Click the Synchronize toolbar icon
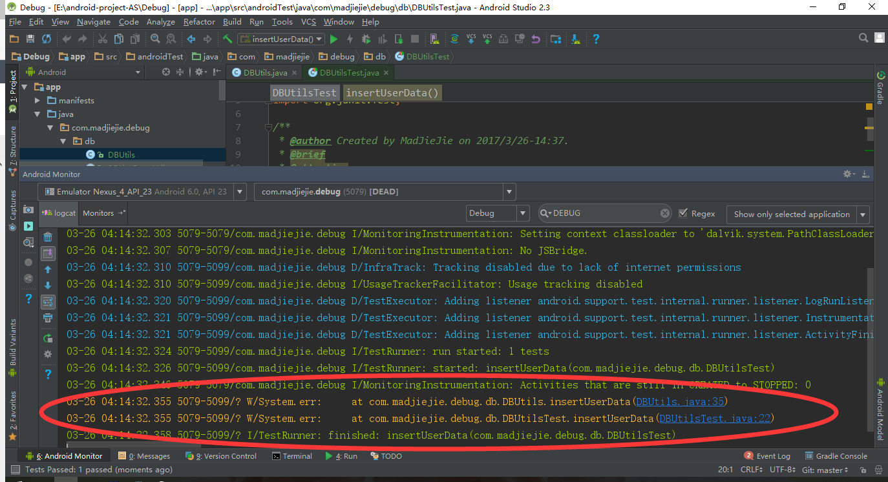The width and height of the screenshot is (888, 482). (x=47, y=39)
